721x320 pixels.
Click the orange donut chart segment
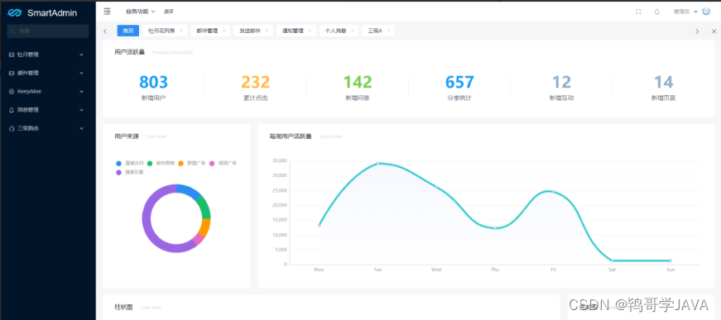204,227
